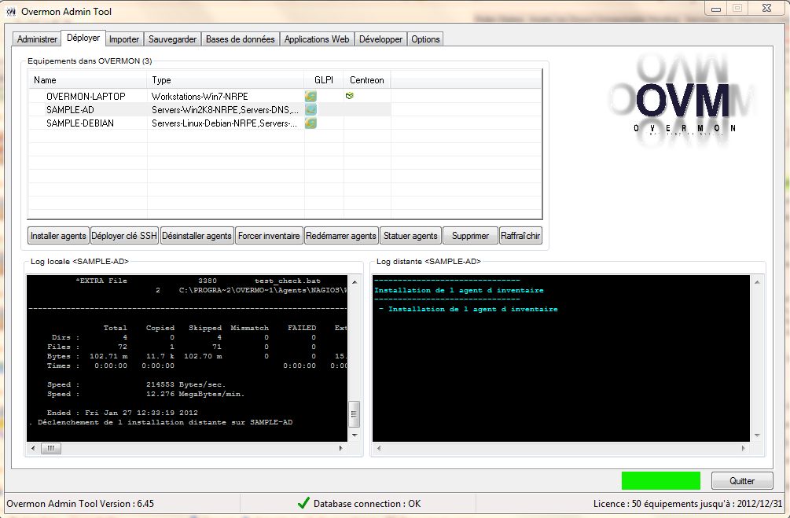Image resolution: width=790 pixels, height=518 pixels.
Task: Select the Déployer tab
Action: pos(83,38)
